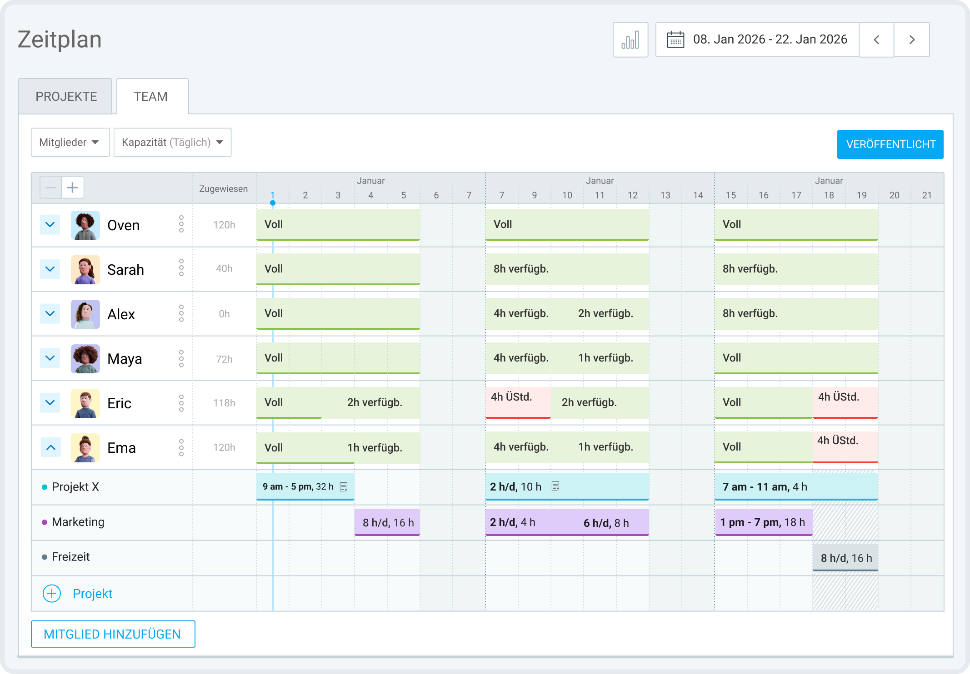Click MITGLIED HINZUFÜGEN button

pyautogui.click(x=113, y=634)
